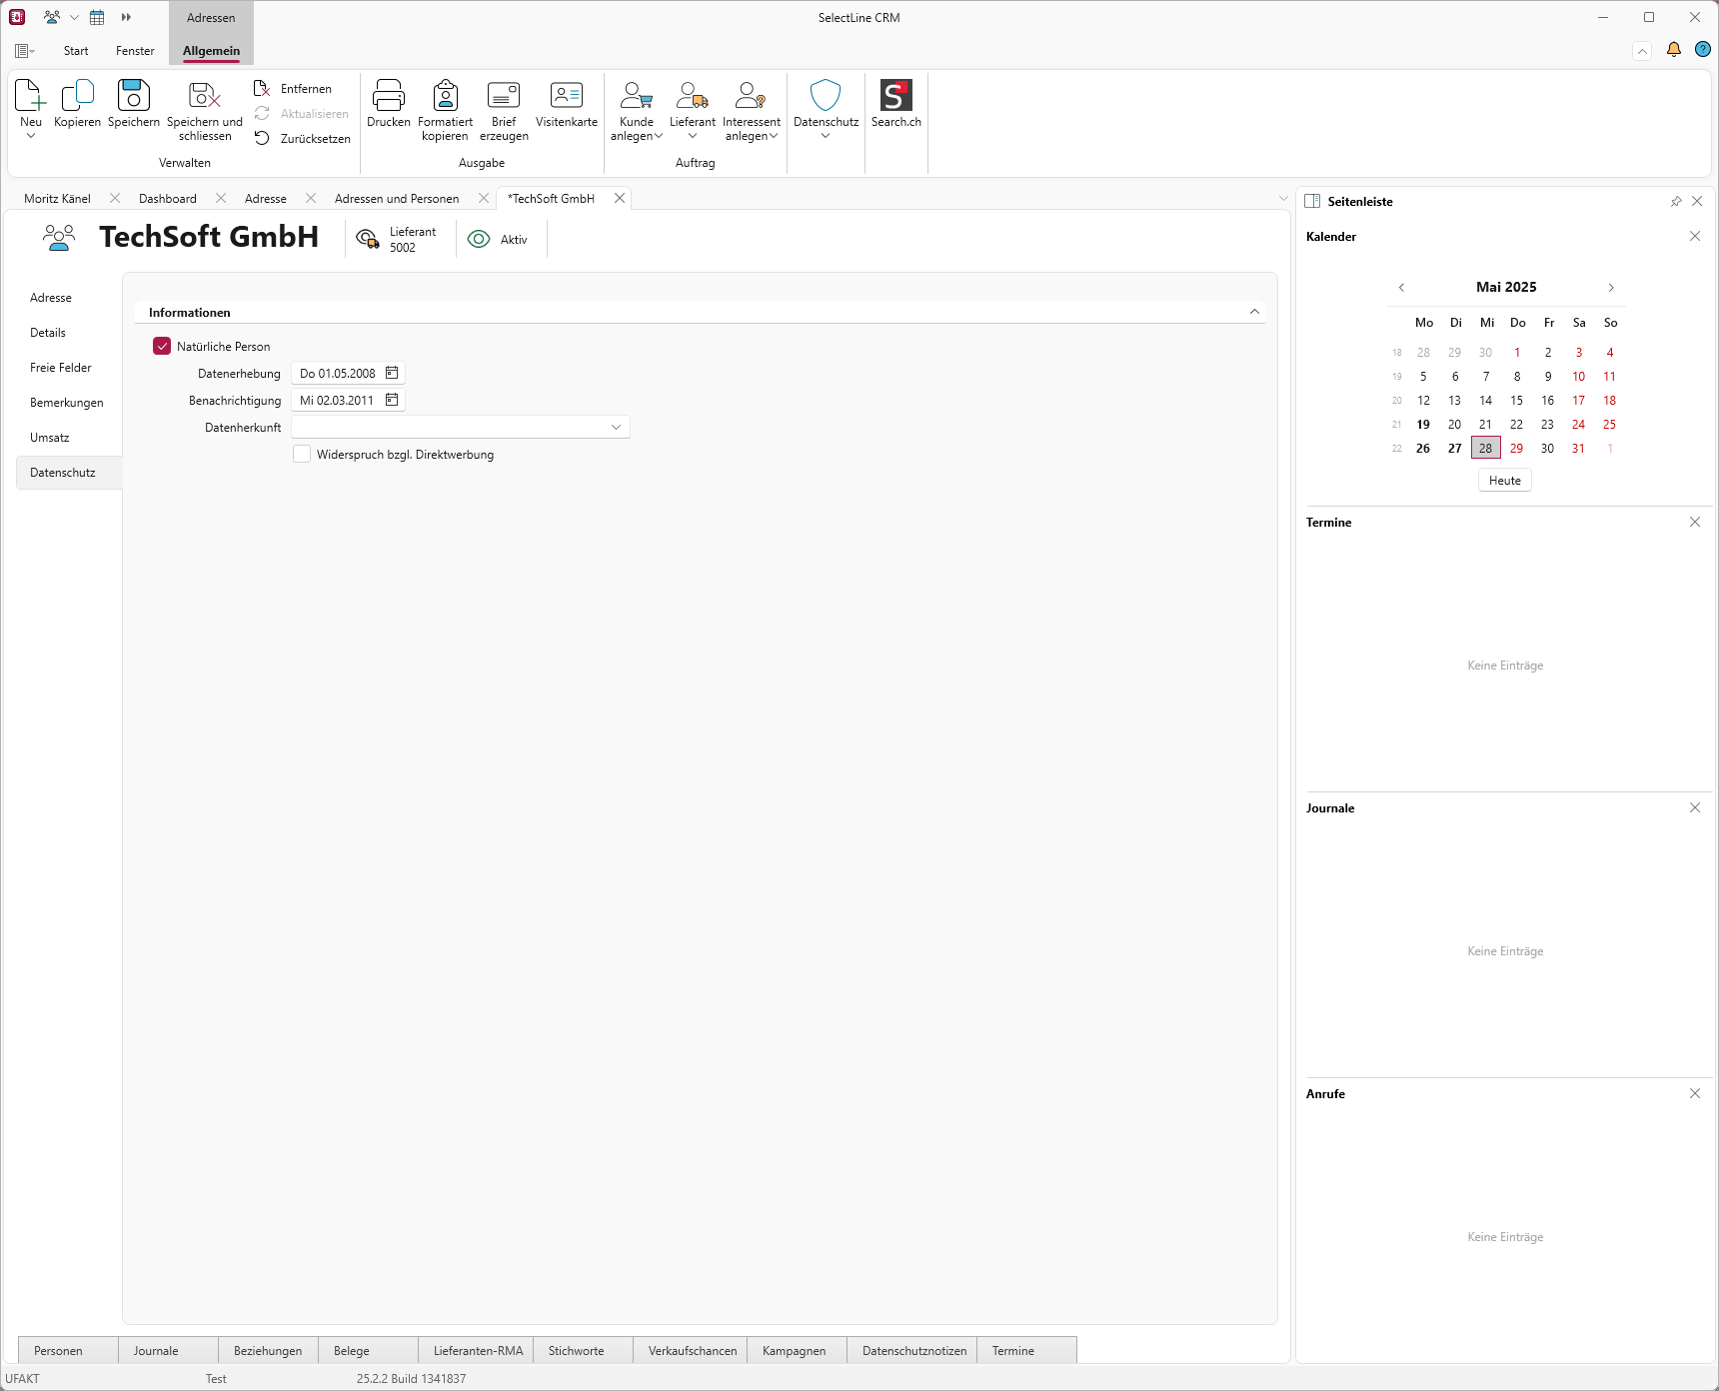Pin the Seitenleiste panel
Viewport: 1719px width, 1391px height.
[1676, 202]
